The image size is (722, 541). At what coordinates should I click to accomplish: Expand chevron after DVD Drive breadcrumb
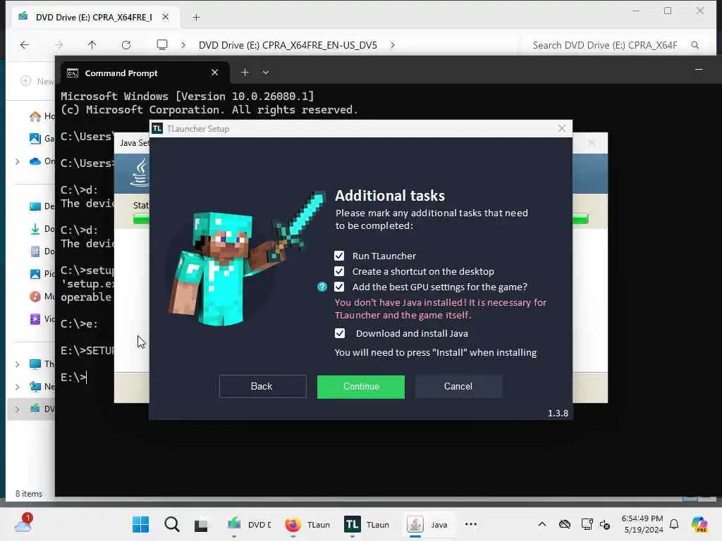pyautogui.click(x=392, y=45)
